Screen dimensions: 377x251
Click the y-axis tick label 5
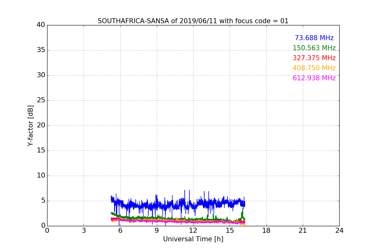43,201
